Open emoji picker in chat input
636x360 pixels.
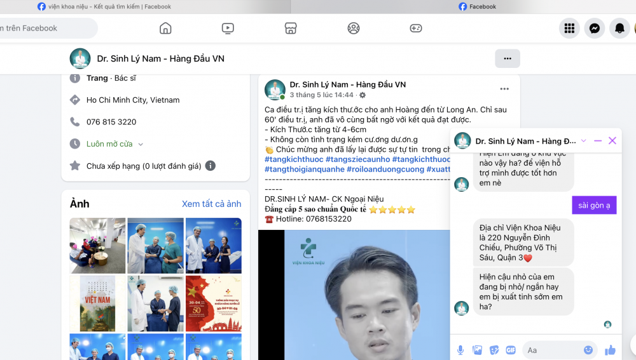588,350
